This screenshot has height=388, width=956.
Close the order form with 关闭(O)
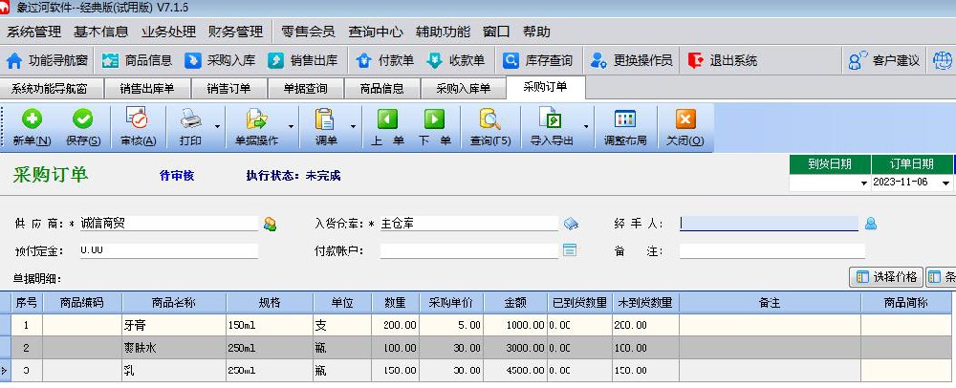pyautogui.click(x=685, y=127)
